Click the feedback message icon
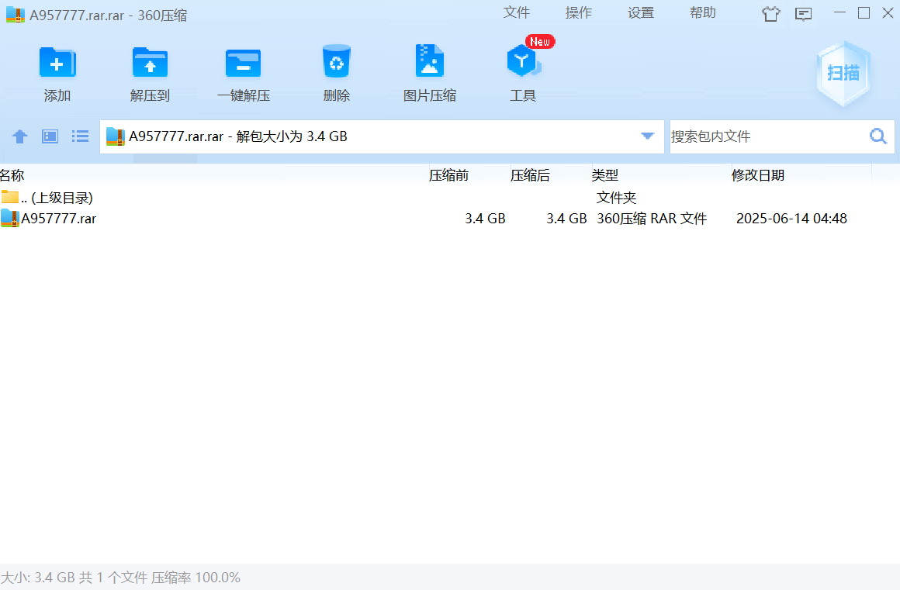The width and height of the screenshot is (900, 590). point(803,14)
